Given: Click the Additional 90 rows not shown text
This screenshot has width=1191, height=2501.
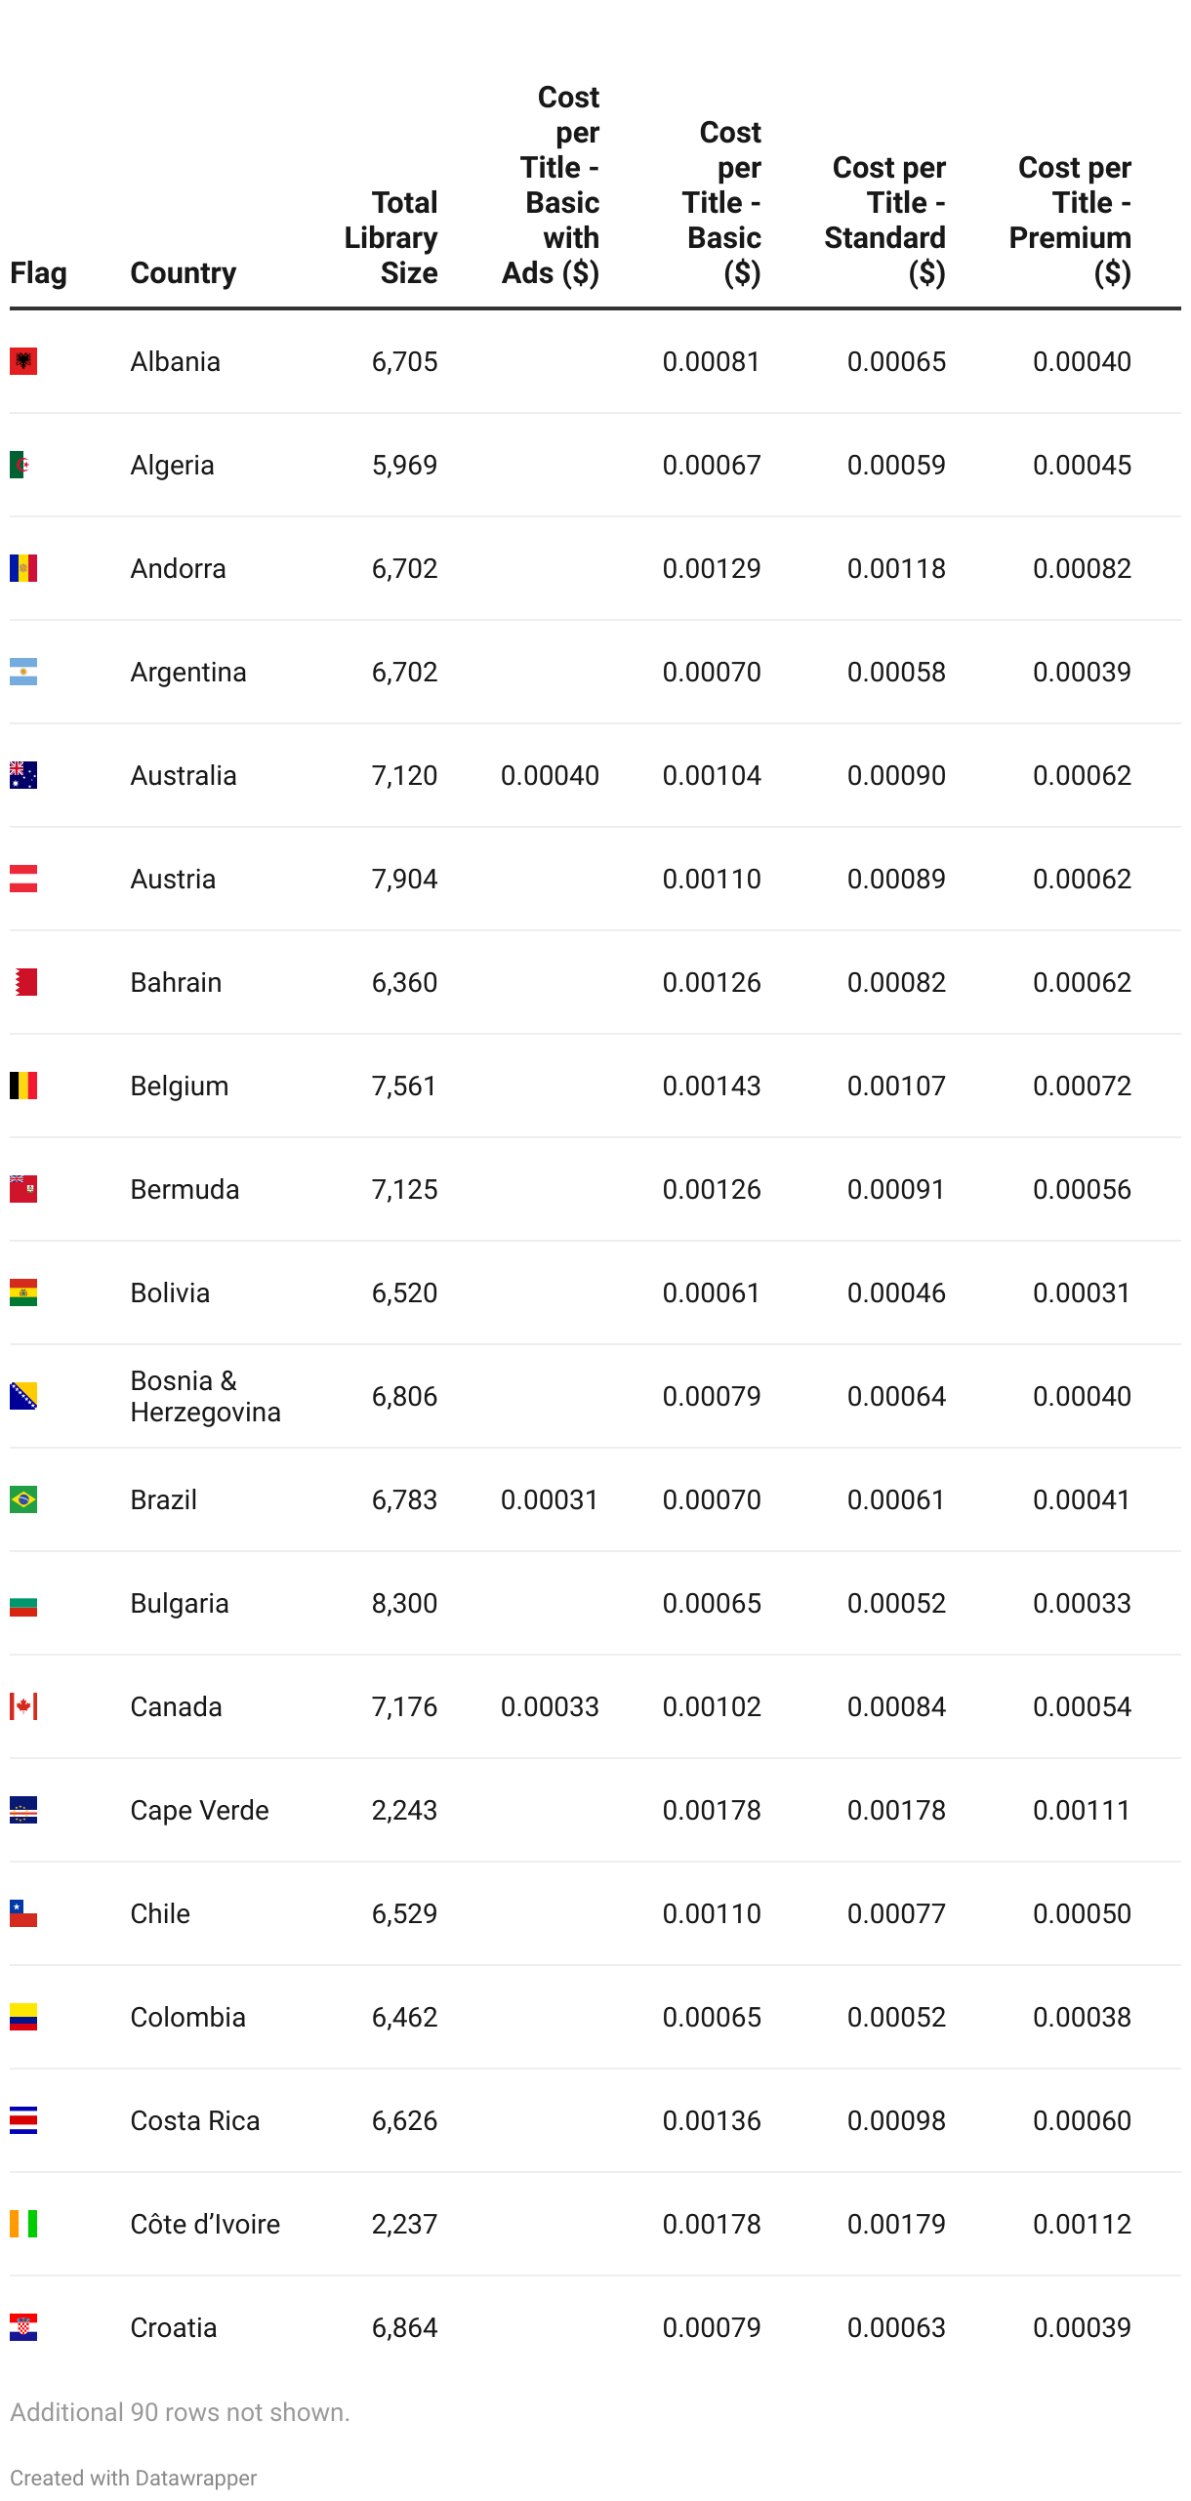Looking at the screenshot, I should pos(180,2412).
